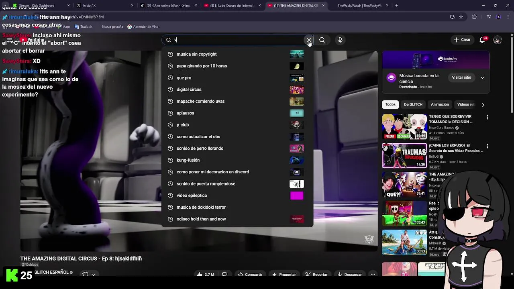
Task: Click the Preguntar ask button
Action: pos(284,275)
